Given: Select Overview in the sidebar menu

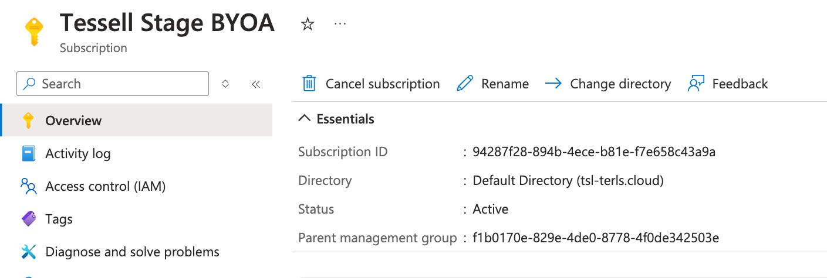Looking at the screenshot, I should click(73, 121).
